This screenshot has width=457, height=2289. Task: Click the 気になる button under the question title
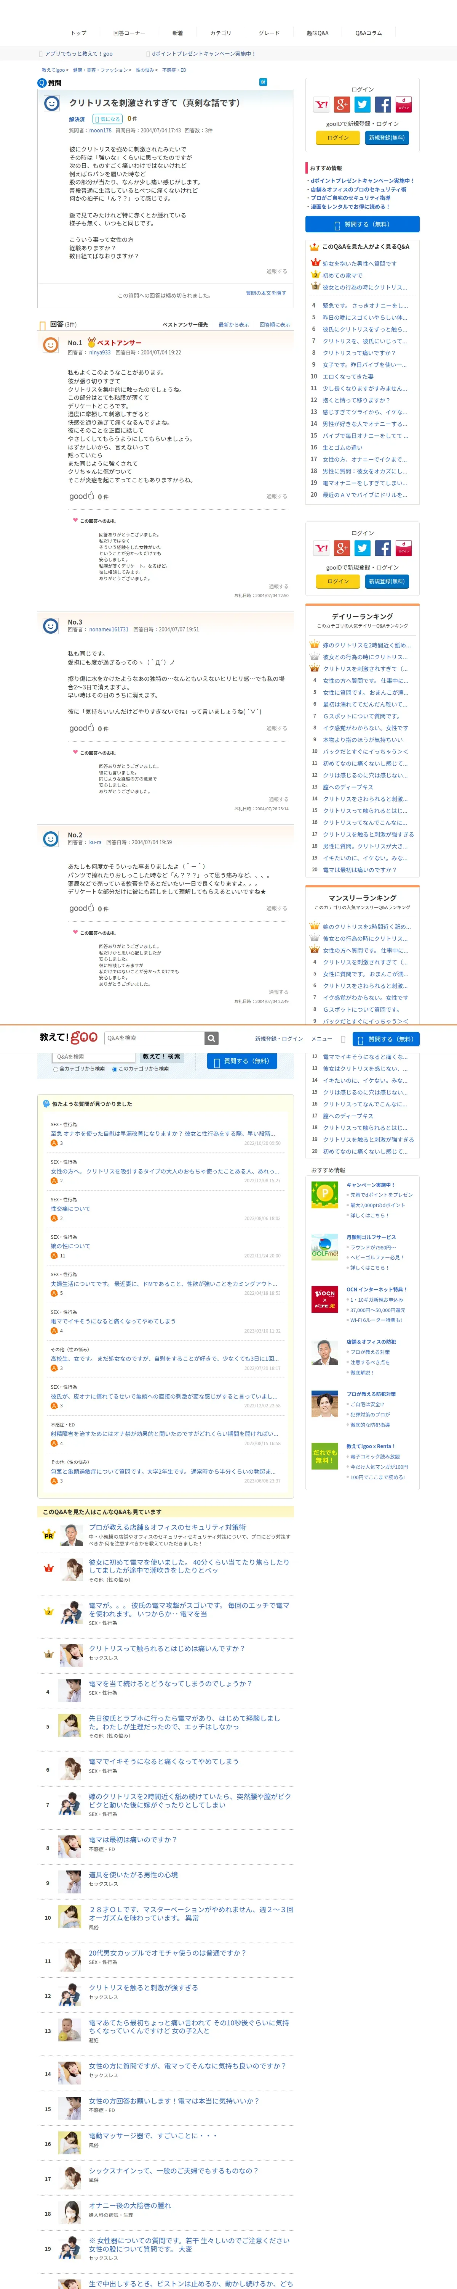point(107,119)
